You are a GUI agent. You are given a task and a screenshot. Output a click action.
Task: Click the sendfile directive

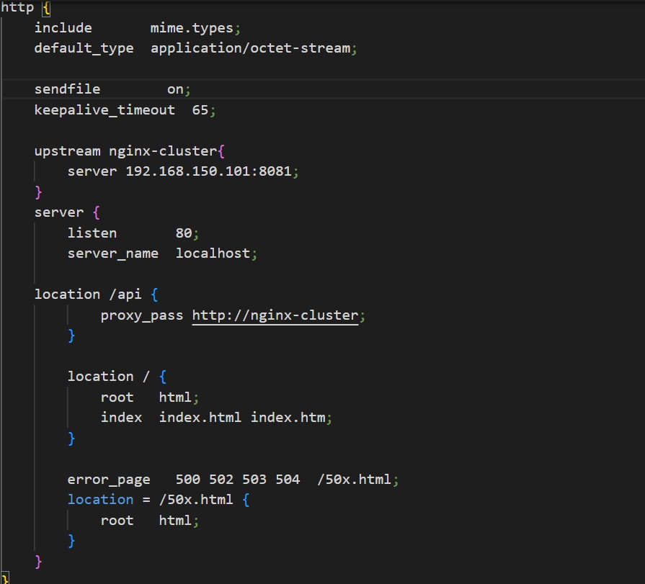click(67, 89)
